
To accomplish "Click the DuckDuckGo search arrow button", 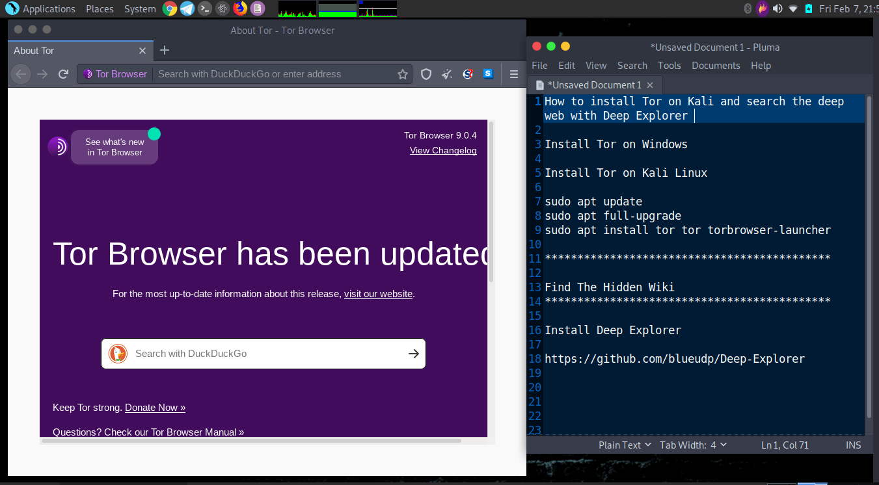I will [414, 354].
